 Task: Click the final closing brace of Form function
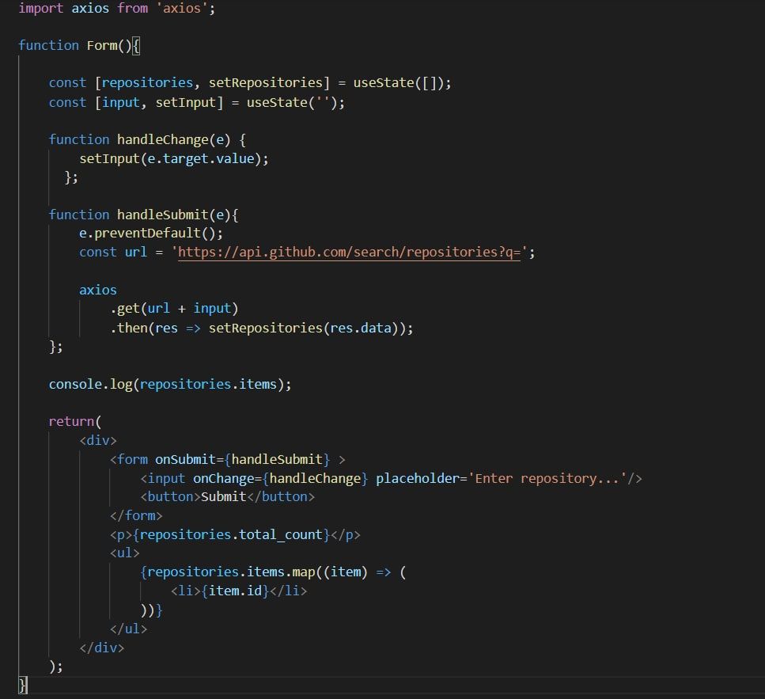22,685
